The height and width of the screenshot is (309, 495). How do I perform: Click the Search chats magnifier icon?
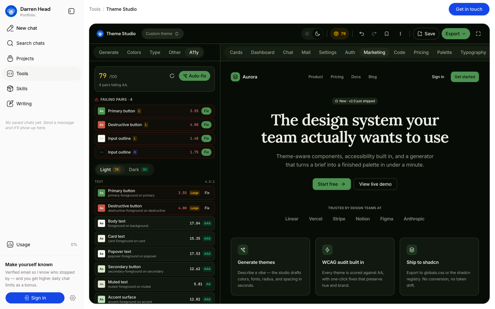click(10, 43)
